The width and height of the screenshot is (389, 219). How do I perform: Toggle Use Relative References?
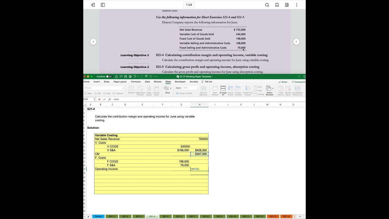298,91
